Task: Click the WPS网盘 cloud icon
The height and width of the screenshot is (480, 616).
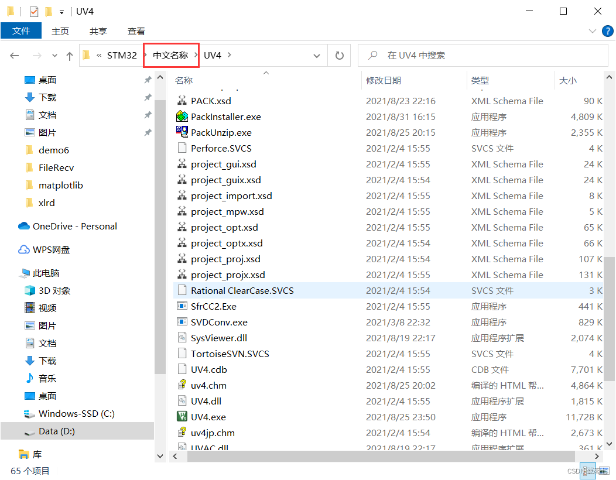Action: pyautogui.click(x=24, y=249)
